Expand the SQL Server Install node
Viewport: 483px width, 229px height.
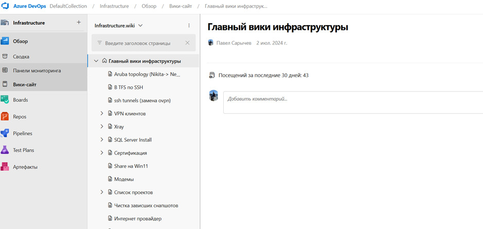[102, 140]
